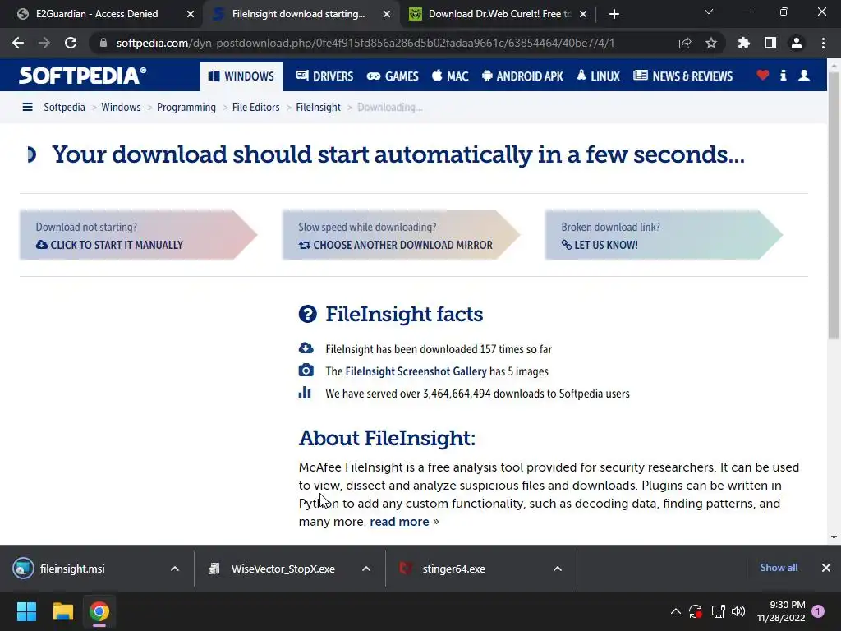Open the Chrome three-dot menu
The width and height of the screenshot is (841, 631).
pos(823,43)
